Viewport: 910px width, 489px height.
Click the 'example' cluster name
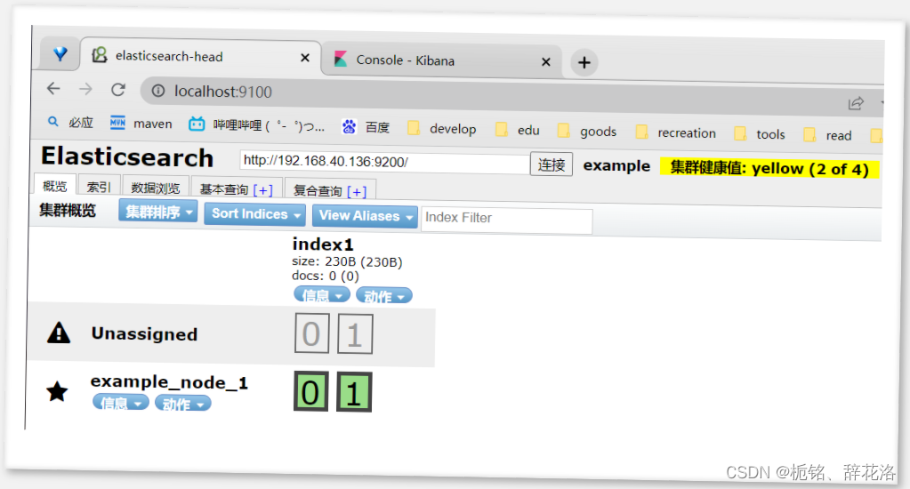coord(616,166)
